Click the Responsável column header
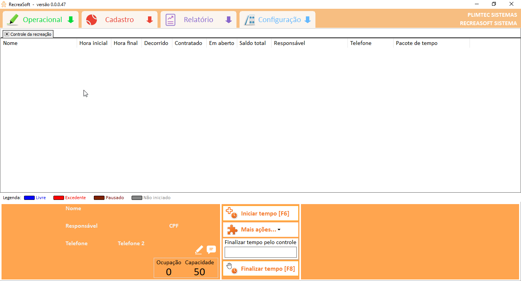The height and width of the screenshot is (281, 521). point(309,43)
